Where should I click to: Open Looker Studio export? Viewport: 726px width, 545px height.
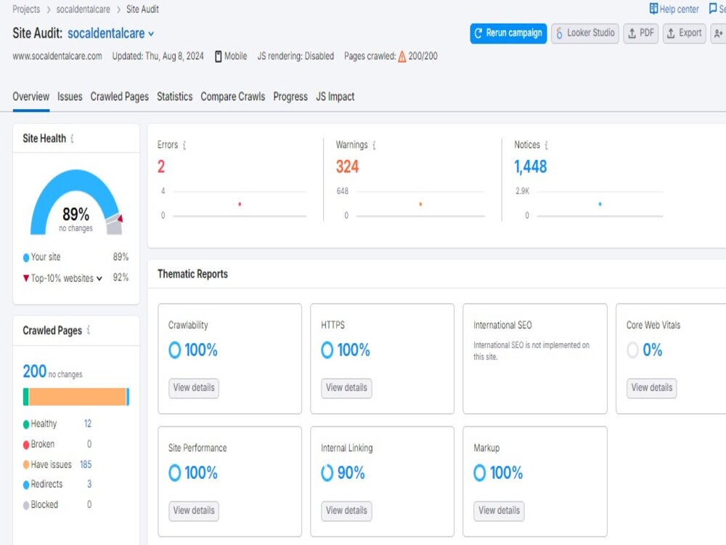(584, 33)
